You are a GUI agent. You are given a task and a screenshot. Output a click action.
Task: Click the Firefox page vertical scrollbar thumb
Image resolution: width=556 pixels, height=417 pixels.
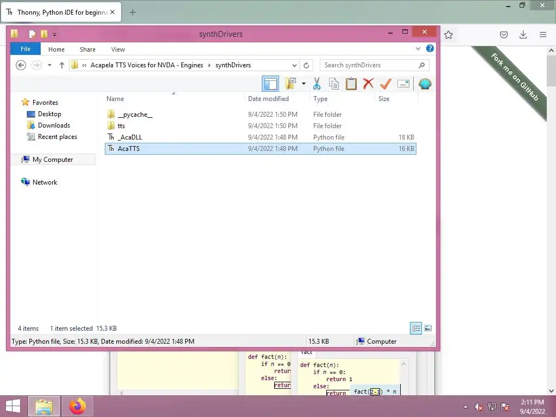pos(551,71)
